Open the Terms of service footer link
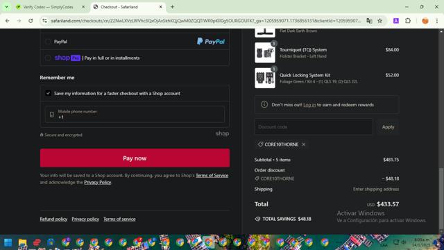Image resolution: width=444 pixels, height=250 pixels. pos(119,219)
